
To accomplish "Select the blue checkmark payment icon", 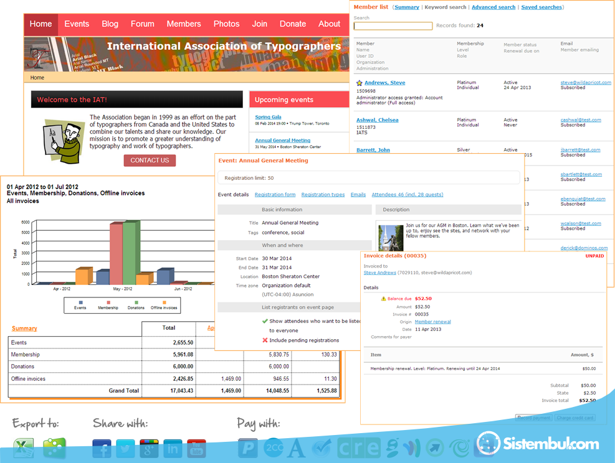I will 322,449.
